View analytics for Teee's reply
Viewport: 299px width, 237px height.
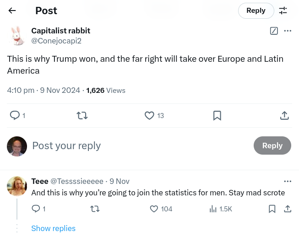213,209
